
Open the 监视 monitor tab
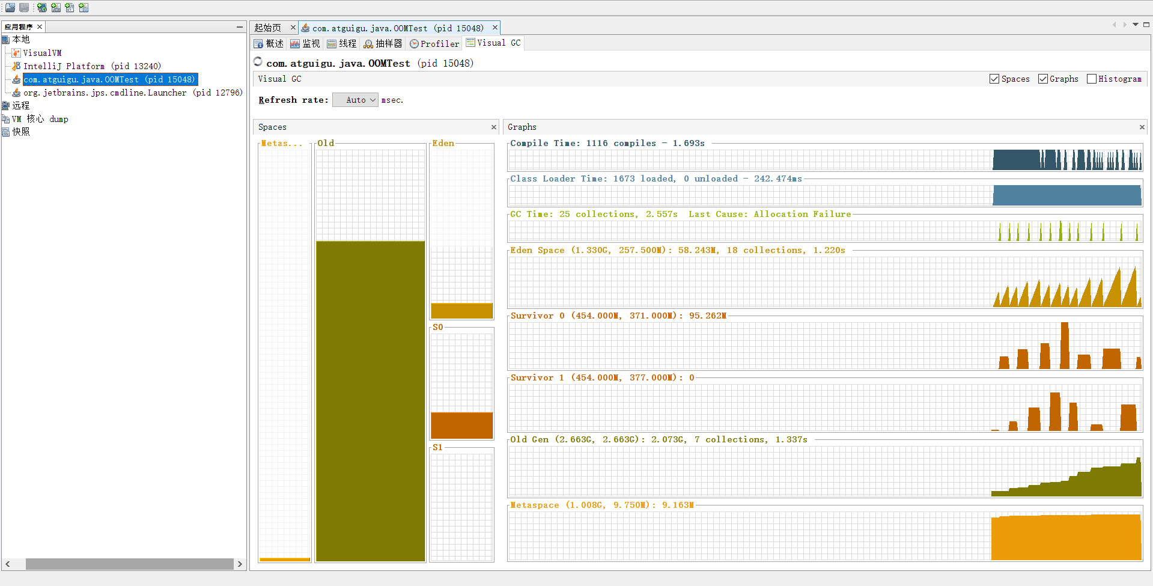tap(305, 44)
